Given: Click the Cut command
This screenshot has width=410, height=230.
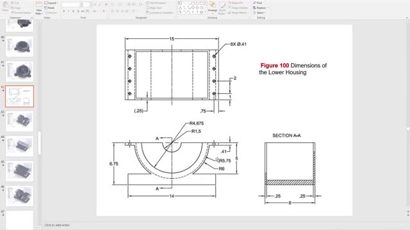Looking at the screenshot, I should 14,3.
